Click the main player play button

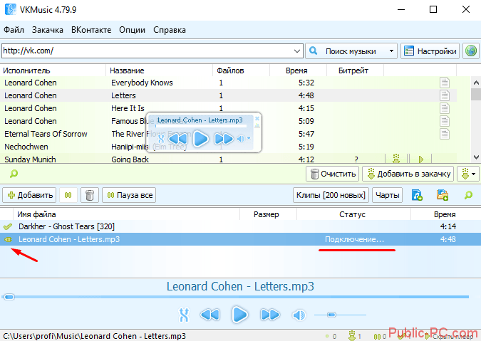239,315
